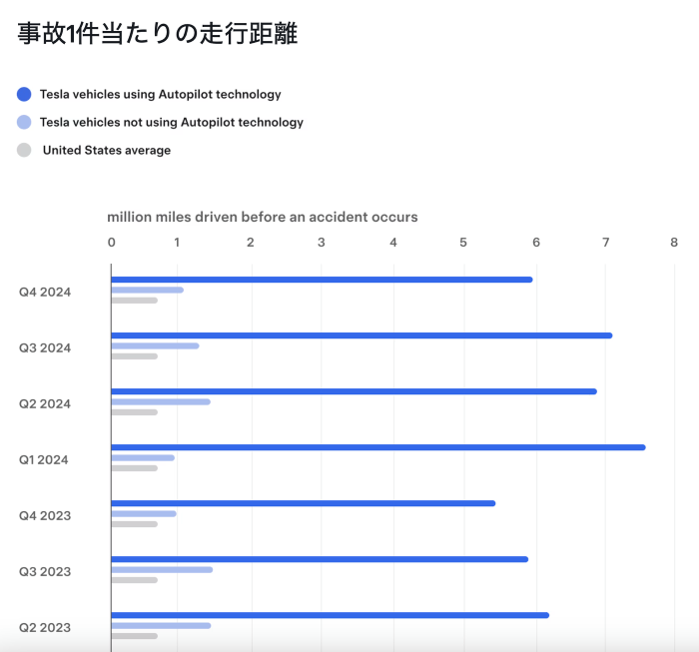
Task: Select Q4 2024 non-Autopilot light blue bar
Action: point(147,291)
